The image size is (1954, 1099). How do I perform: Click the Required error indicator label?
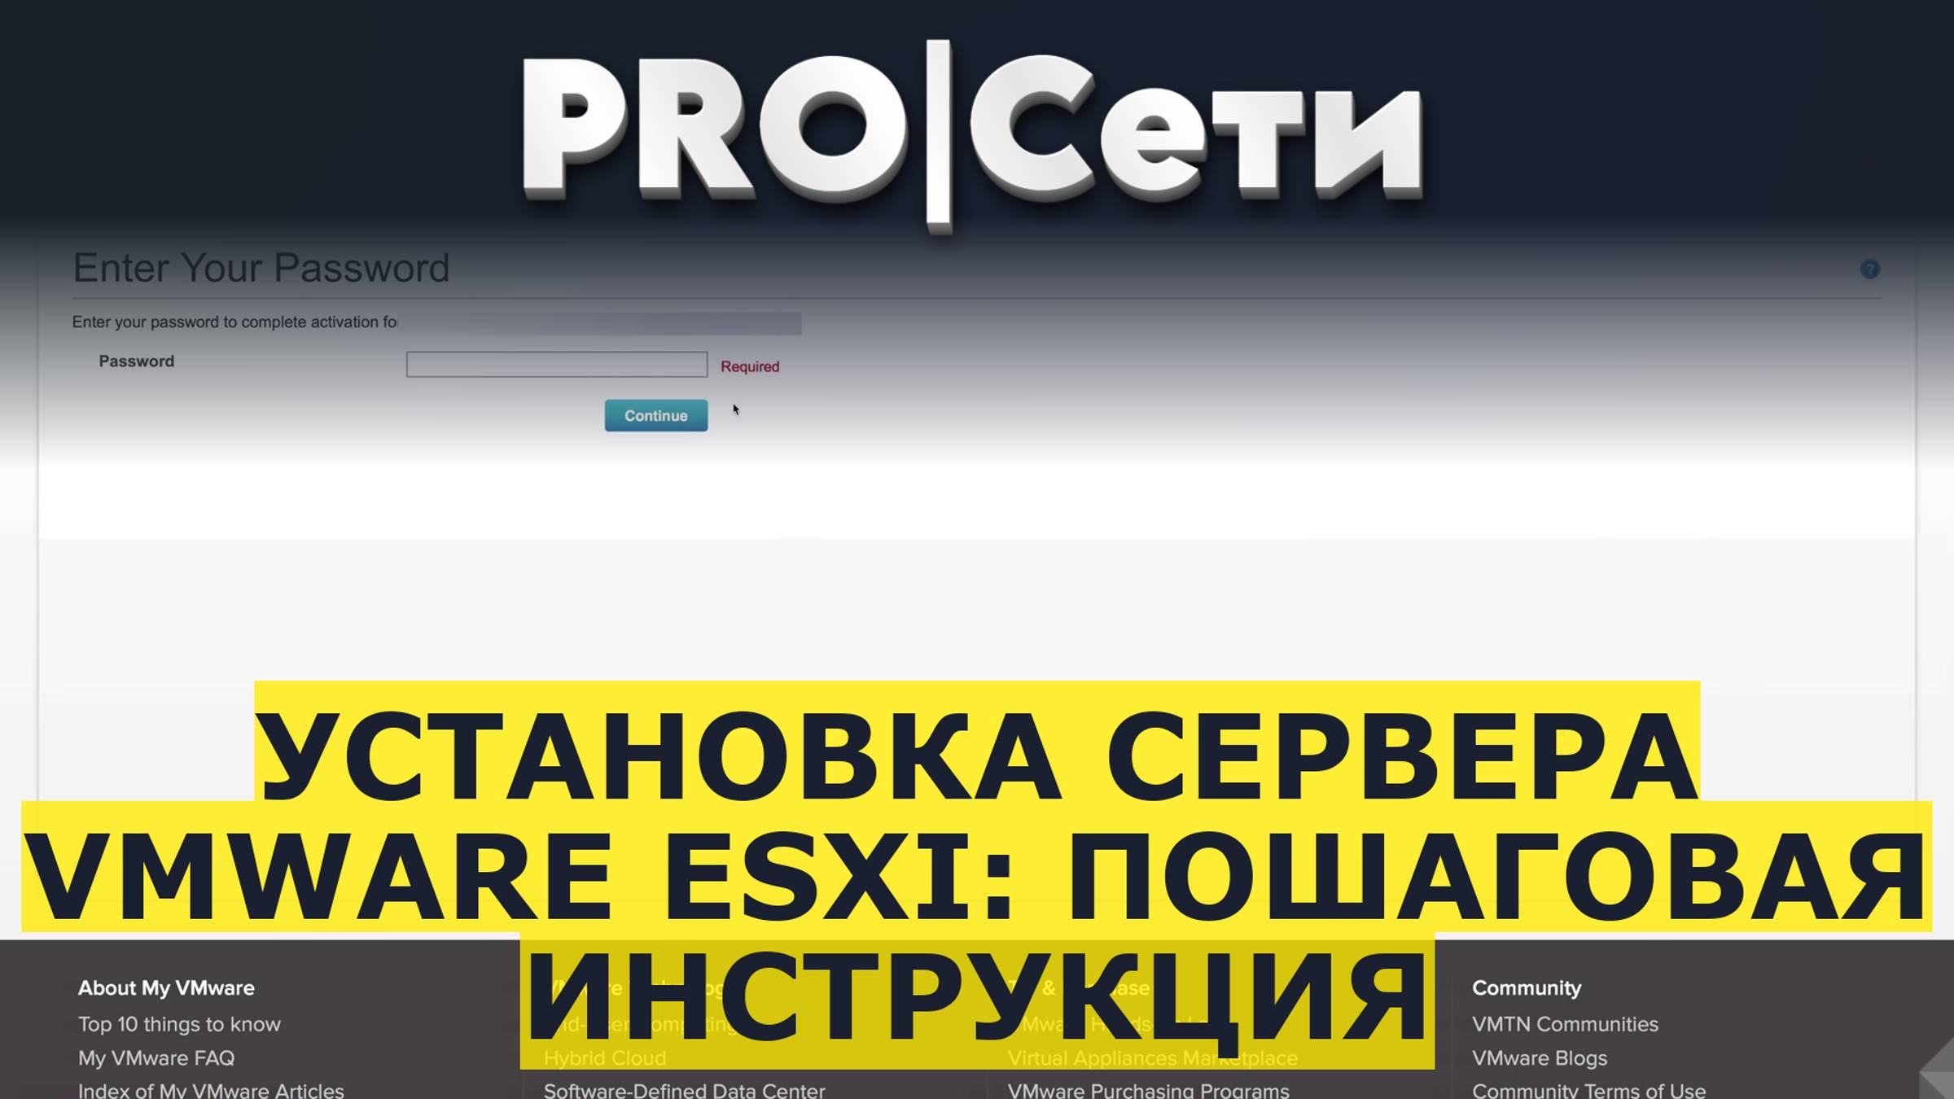tap(750, 366)
